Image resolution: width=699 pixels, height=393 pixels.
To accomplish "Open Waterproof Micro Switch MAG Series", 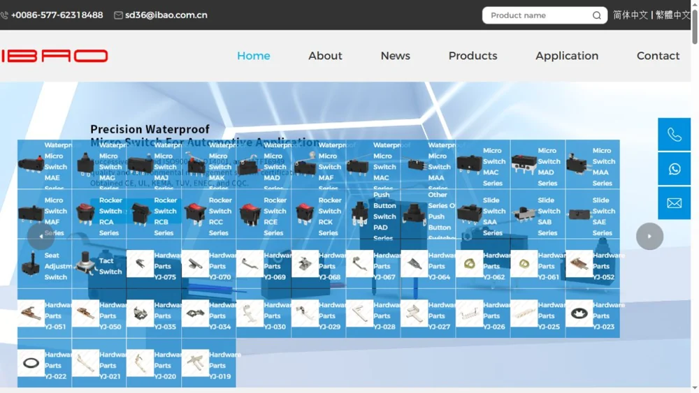I will click(x=99, y=165).
